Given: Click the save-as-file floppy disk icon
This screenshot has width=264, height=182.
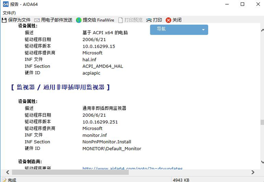Looking at the screenshot, I should 4,20.
